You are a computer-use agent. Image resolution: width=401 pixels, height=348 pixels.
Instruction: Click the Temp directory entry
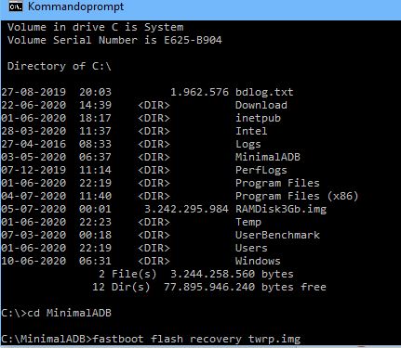[248, 222]
